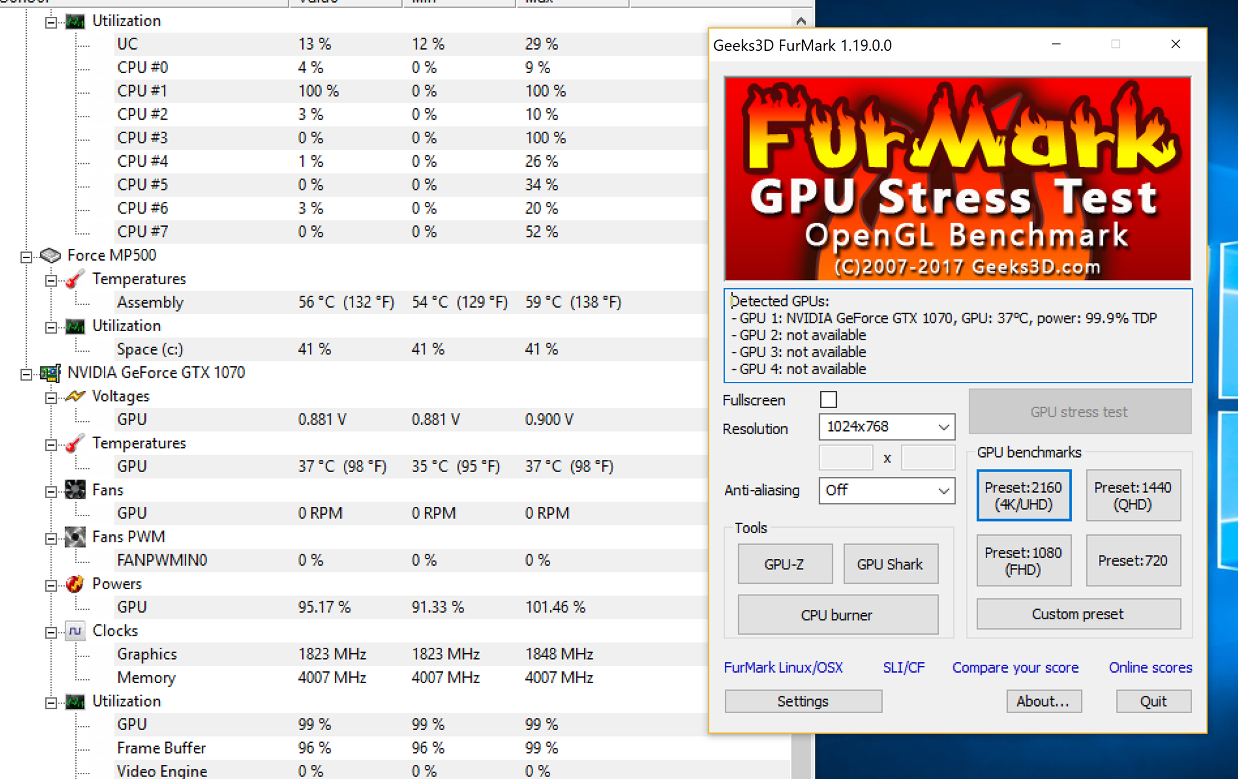Collapse the GTX 1070 Temperatures node

[x=51, y=445]
